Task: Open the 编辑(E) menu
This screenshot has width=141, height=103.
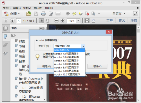Action: click(17, 8)
